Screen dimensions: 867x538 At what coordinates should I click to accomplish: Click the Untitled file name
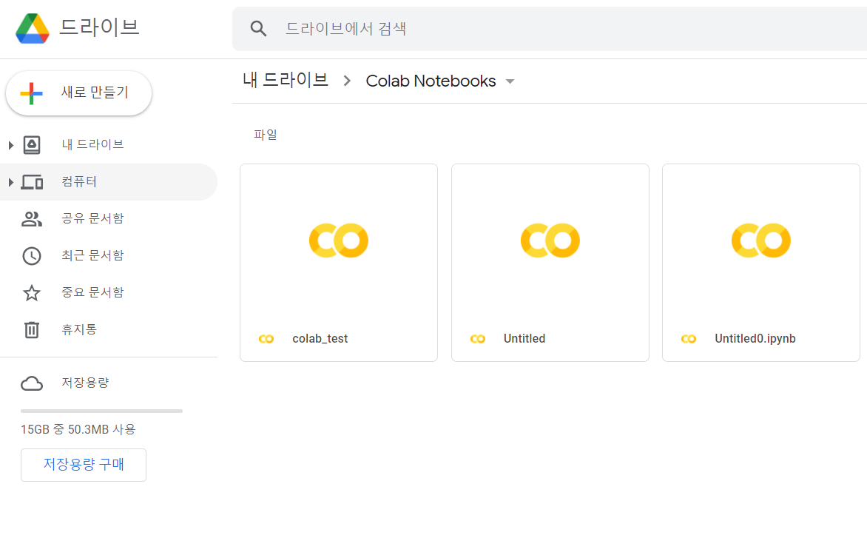coord(524,338)
